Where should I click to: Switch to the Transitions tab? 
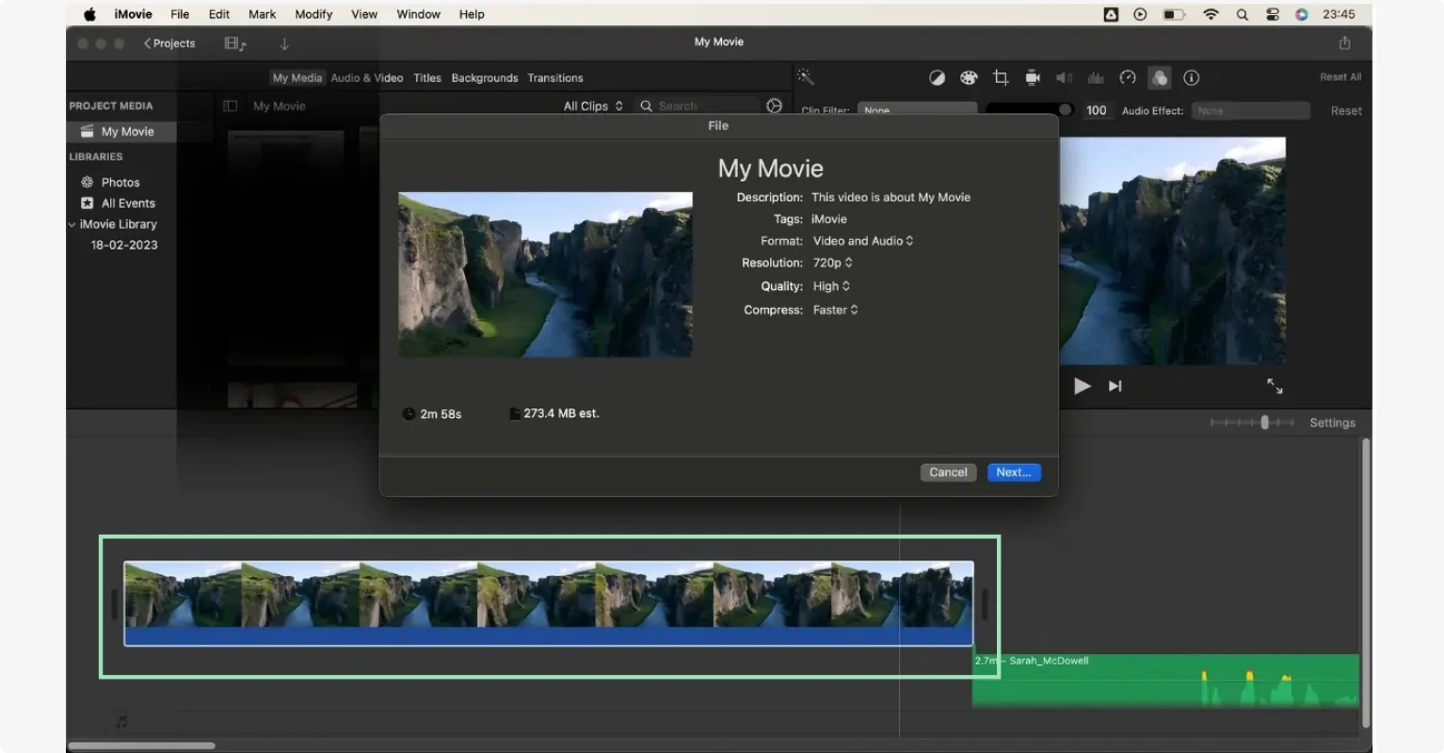tap(555, 77)
